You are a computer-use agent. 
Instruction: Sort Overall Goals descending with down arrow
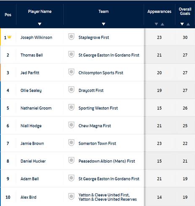(x=182, y=24)
